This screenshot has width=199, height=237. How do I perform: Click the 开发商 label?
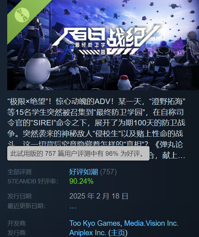[17, 223]
